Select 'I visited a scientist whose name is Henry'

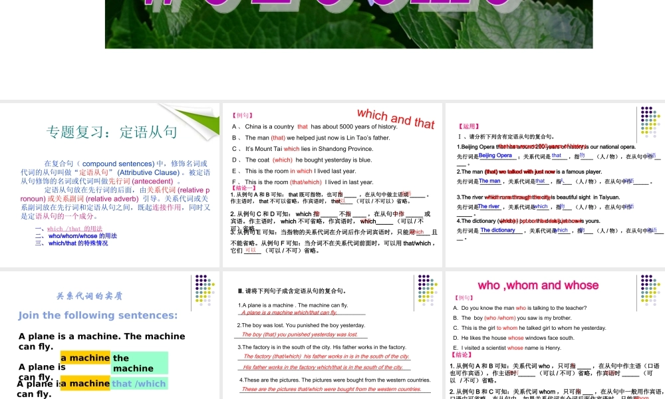[x=507, y=348]
